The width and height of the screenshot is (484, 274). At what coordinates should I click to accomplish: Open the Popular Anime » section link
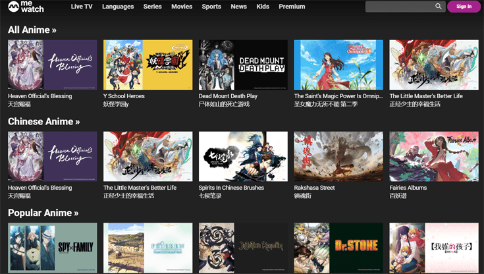pyautogui.click(x=43, y=213)
